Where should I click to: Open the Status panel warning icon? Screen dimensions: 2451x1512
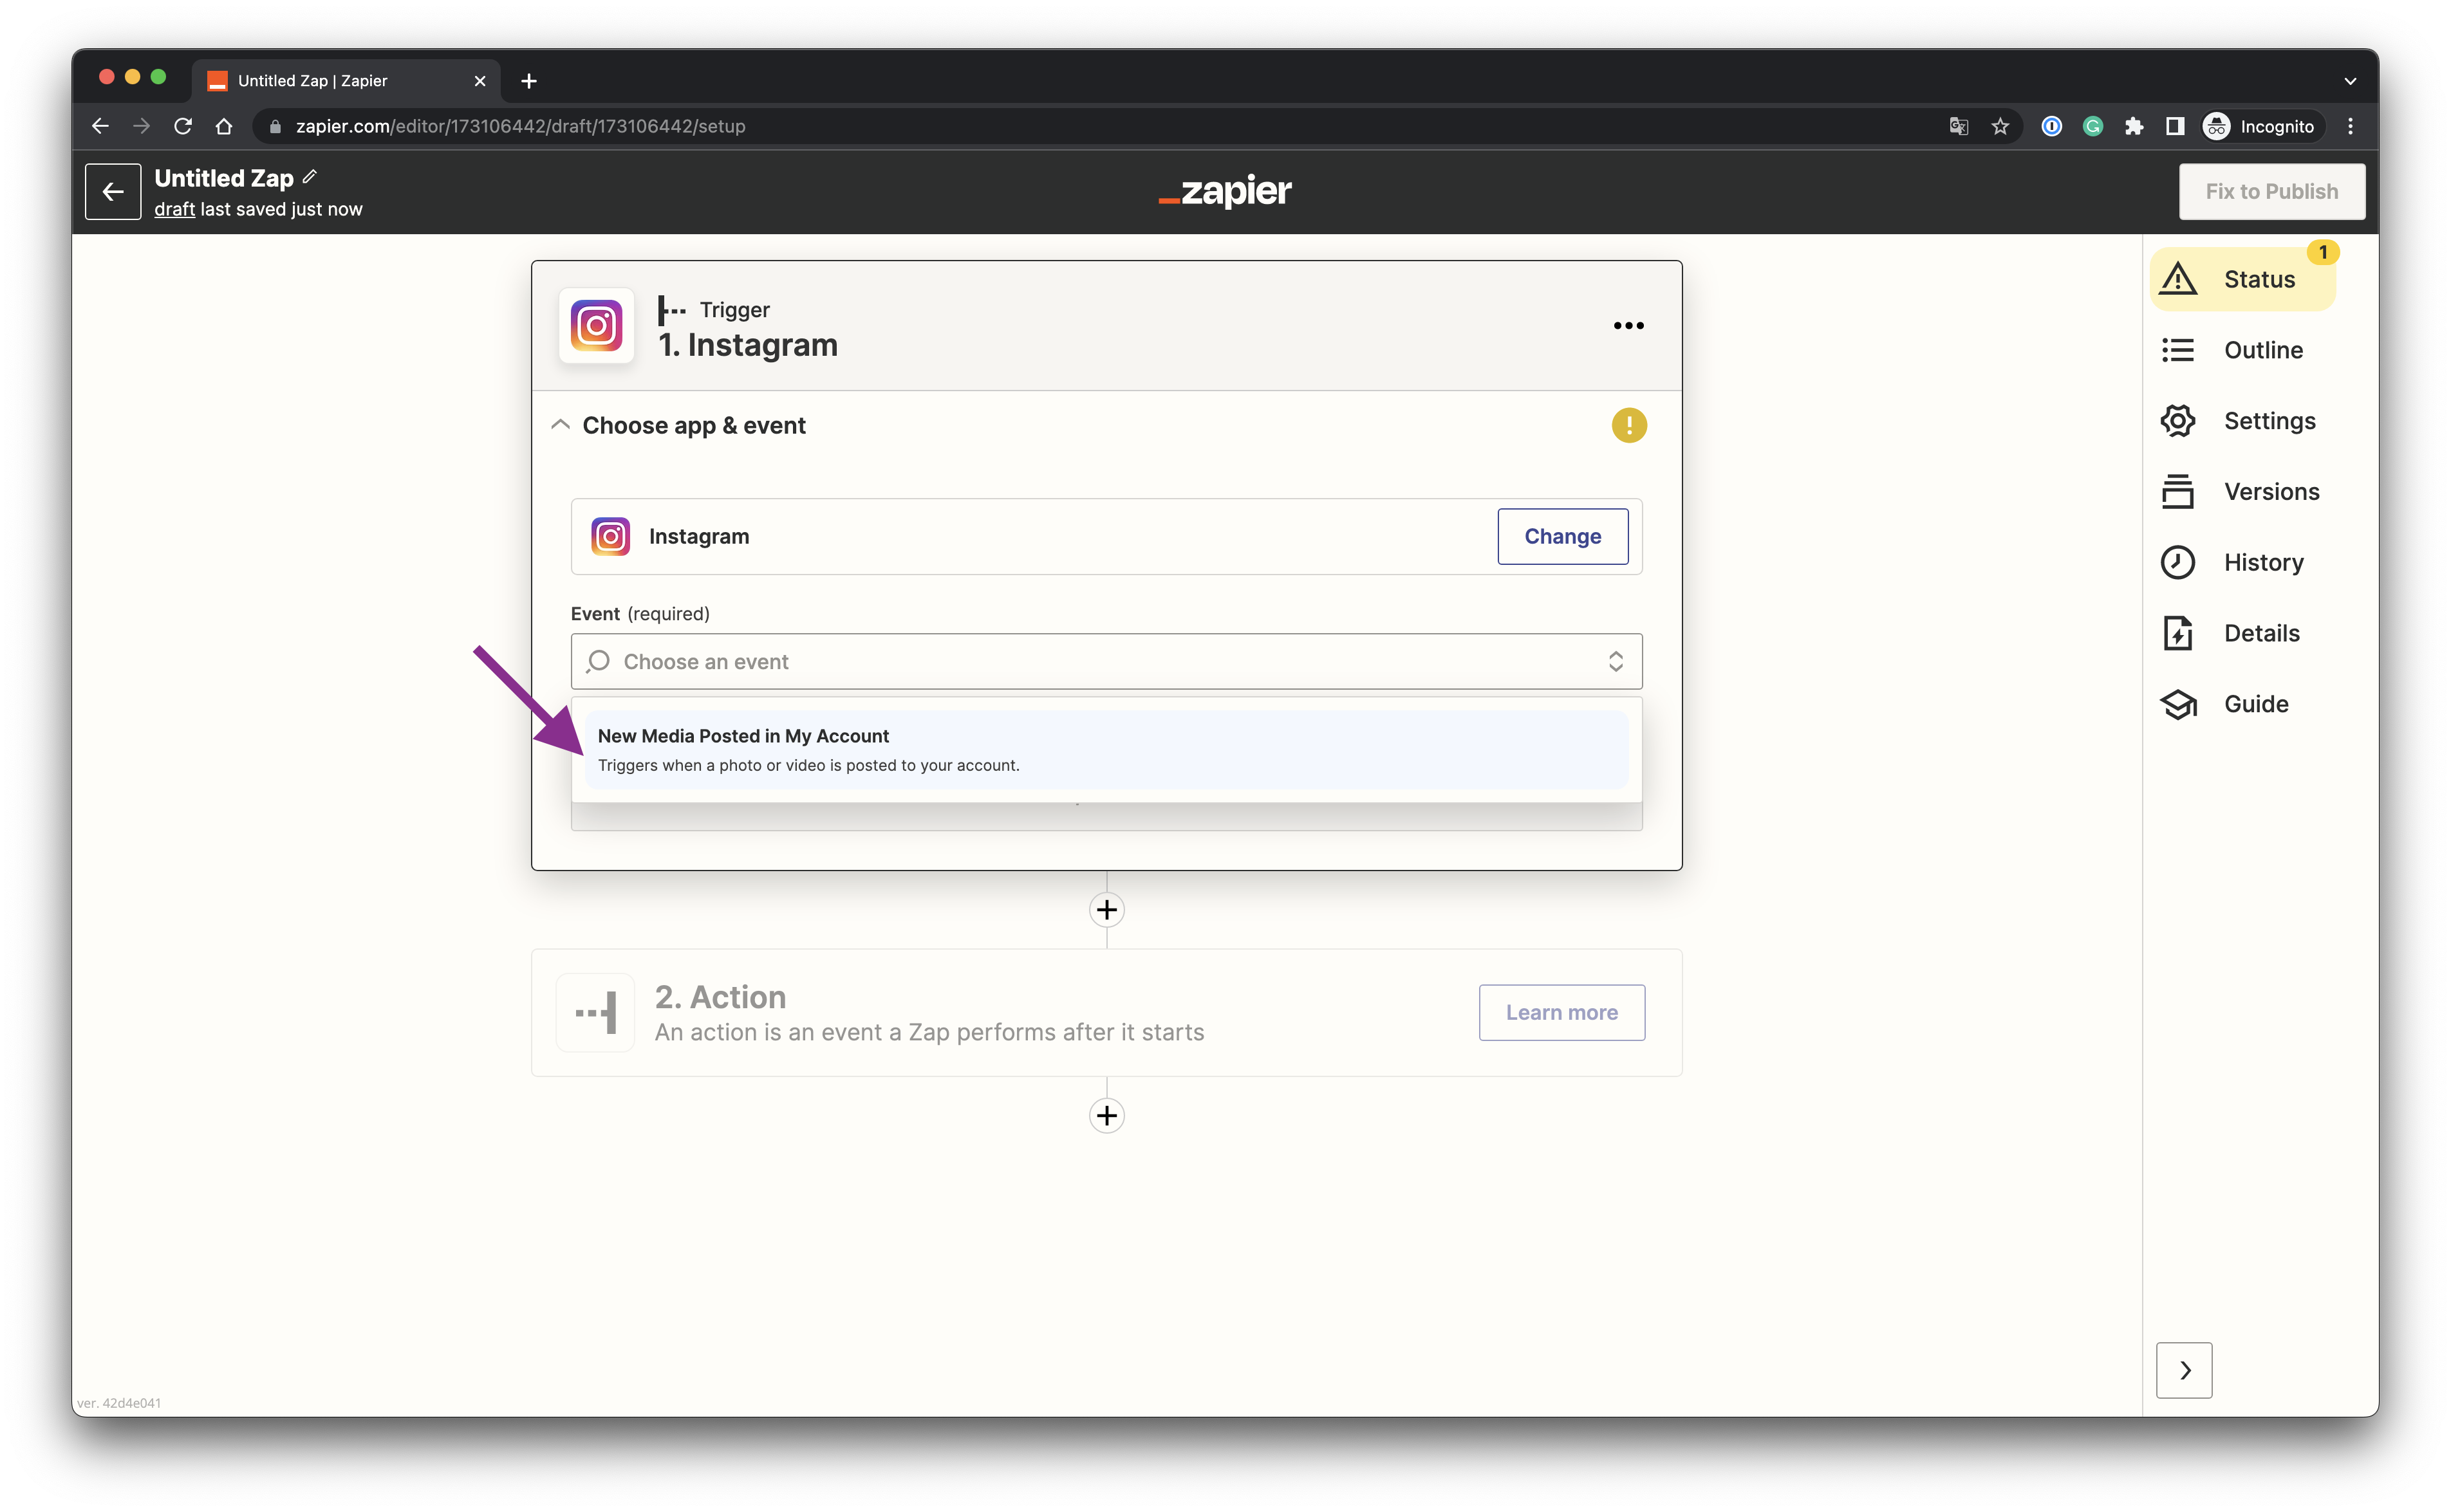pyautogui.click(x=2178, y=279)
